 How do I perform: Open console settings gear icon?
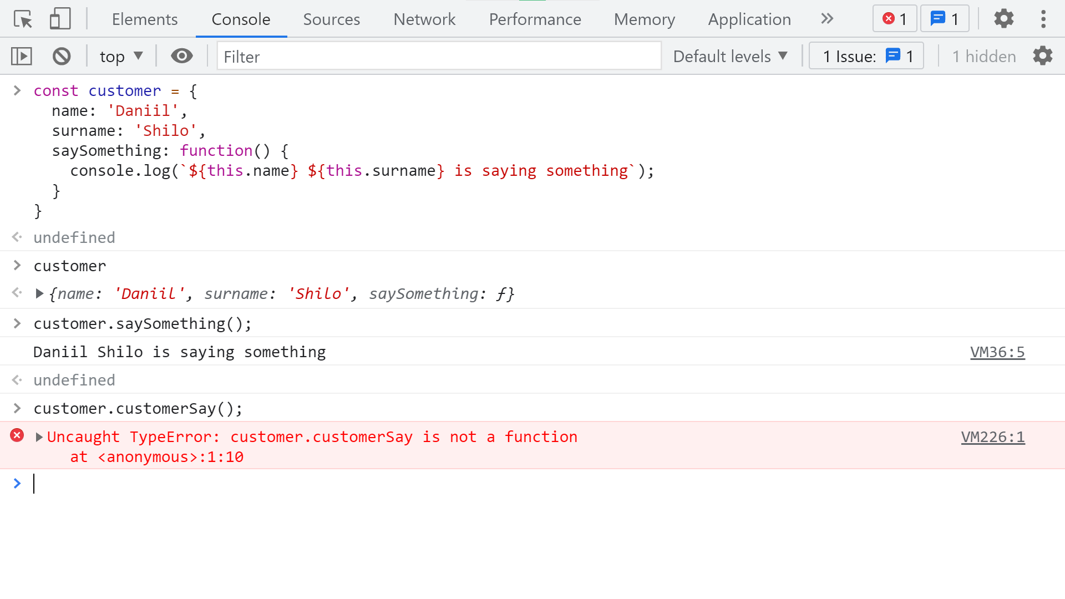(1042, 56)
